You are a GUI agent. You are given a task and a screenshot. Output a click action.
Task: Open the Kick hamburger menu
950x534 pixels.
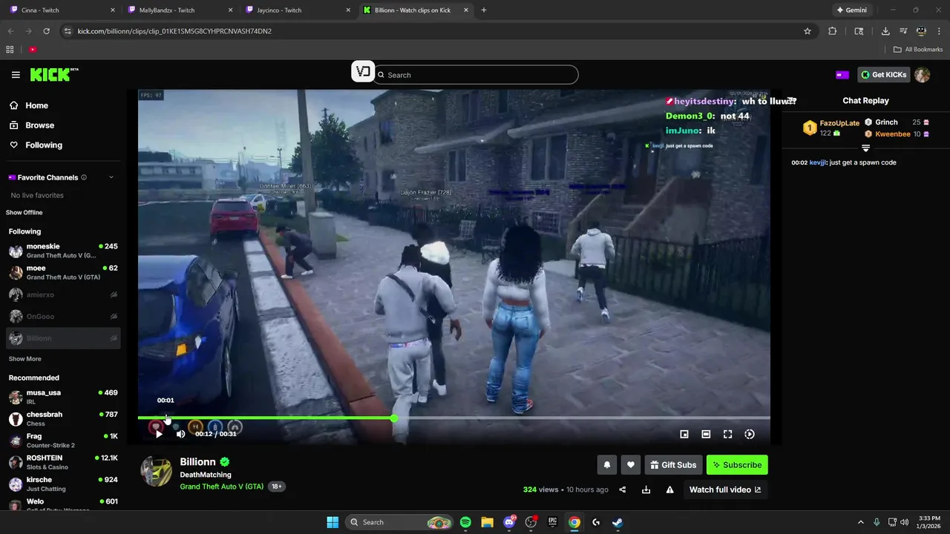pos(16,75)
